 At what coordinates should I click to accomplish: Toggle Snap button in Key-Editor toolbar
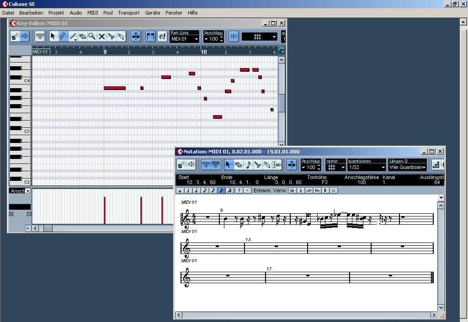(x=234, y=37)
